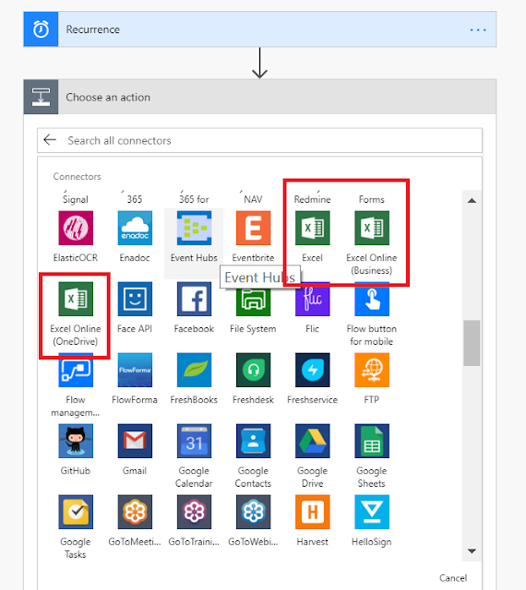Open the Face API connector
This screenshot has height=590, width=526.
(135, 299)
